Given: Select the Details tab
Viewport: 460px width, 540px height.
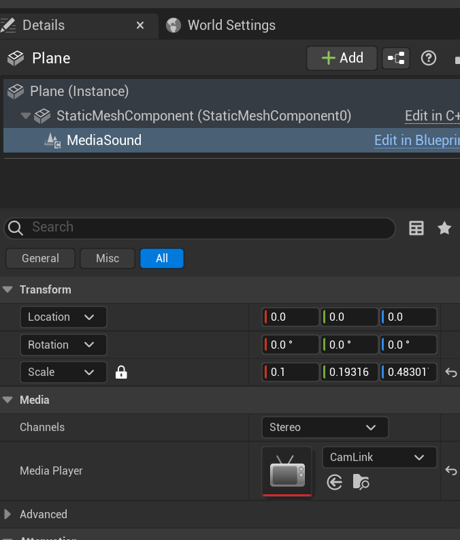Looking at the screenshot, I should pyautogui.click(x=44, y=25).
